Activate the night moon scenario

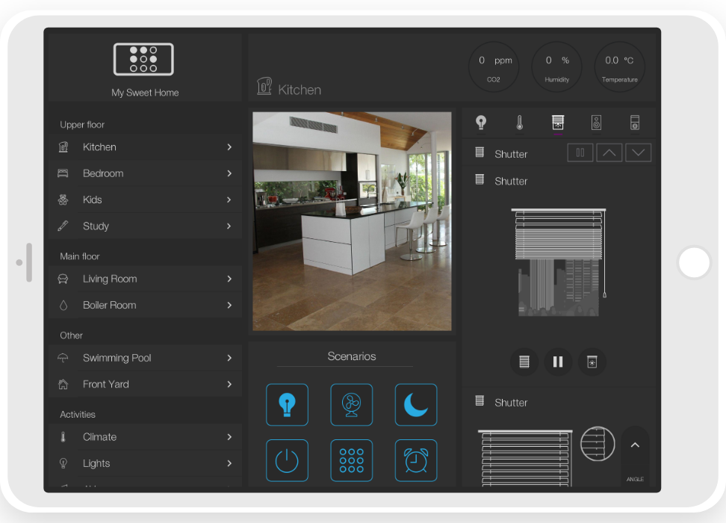click(415, 405)
